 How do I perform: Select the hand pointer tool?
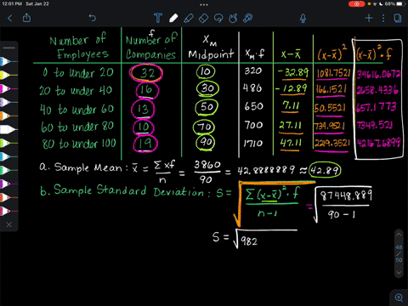coord(233,19)
